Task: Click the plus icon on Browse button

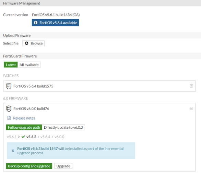Action: (x=26, y=43)
